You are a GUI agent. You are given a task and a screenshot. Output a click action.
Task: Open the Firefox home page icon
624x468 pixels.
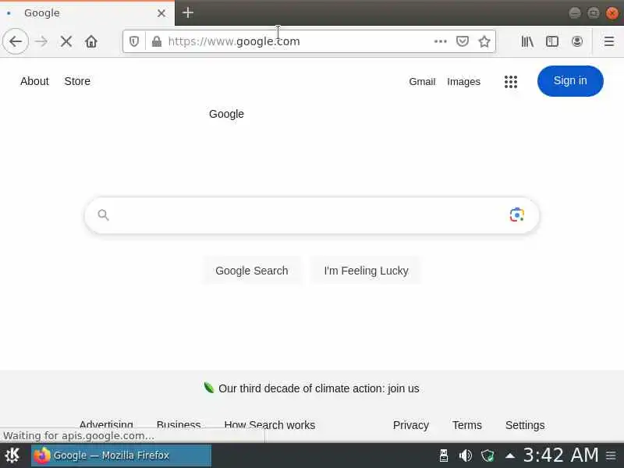(x=91, y=41)
